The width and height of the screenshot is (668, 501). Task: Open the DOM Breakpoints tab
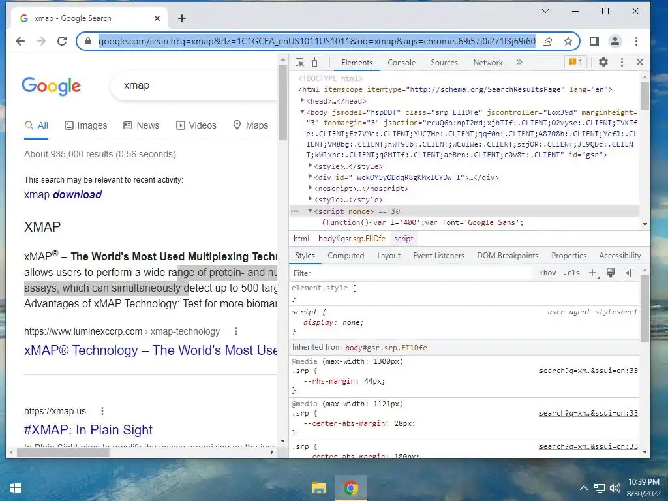coord(508,256)
